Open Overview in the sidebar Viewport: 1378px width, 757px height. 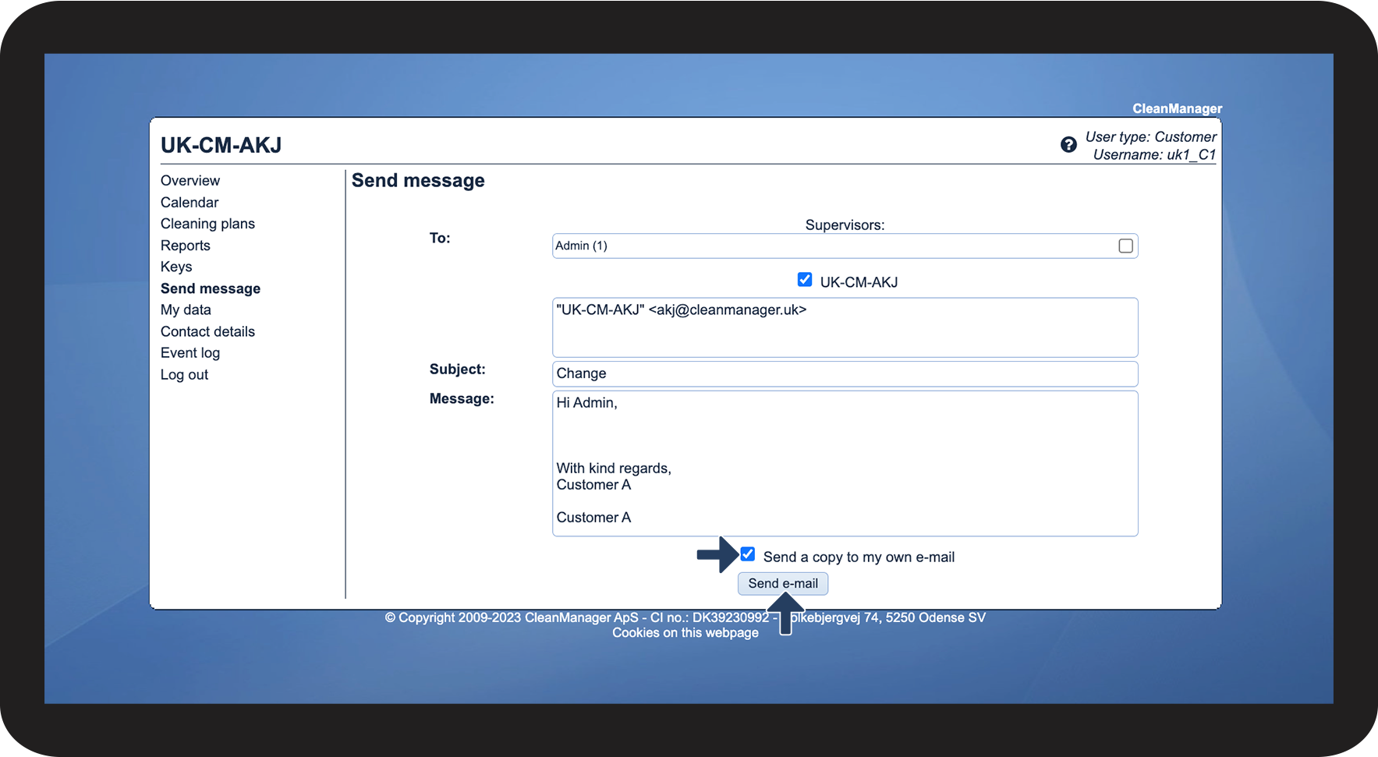tap(190, 181)
